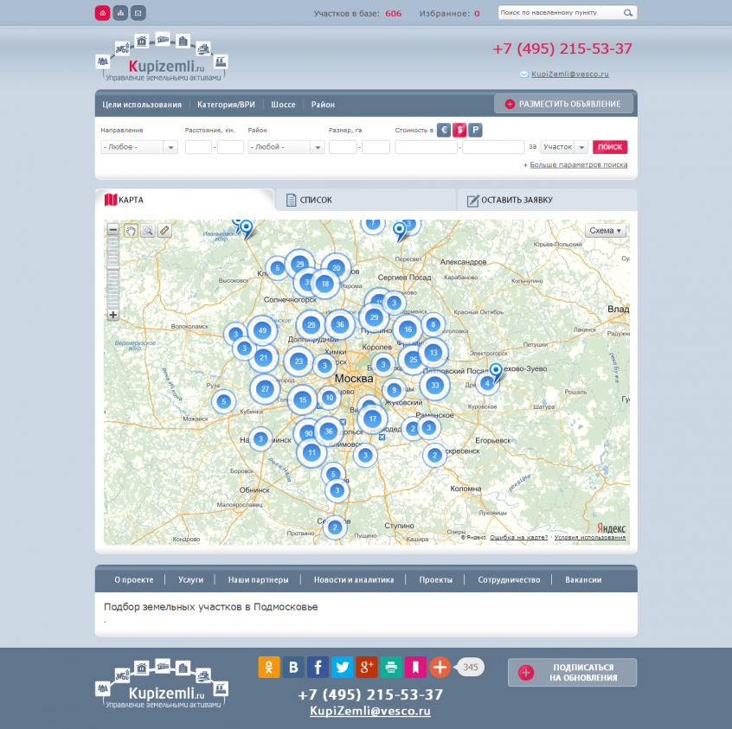
Task: Switch to the Карта tab
Action: [185, 200]
